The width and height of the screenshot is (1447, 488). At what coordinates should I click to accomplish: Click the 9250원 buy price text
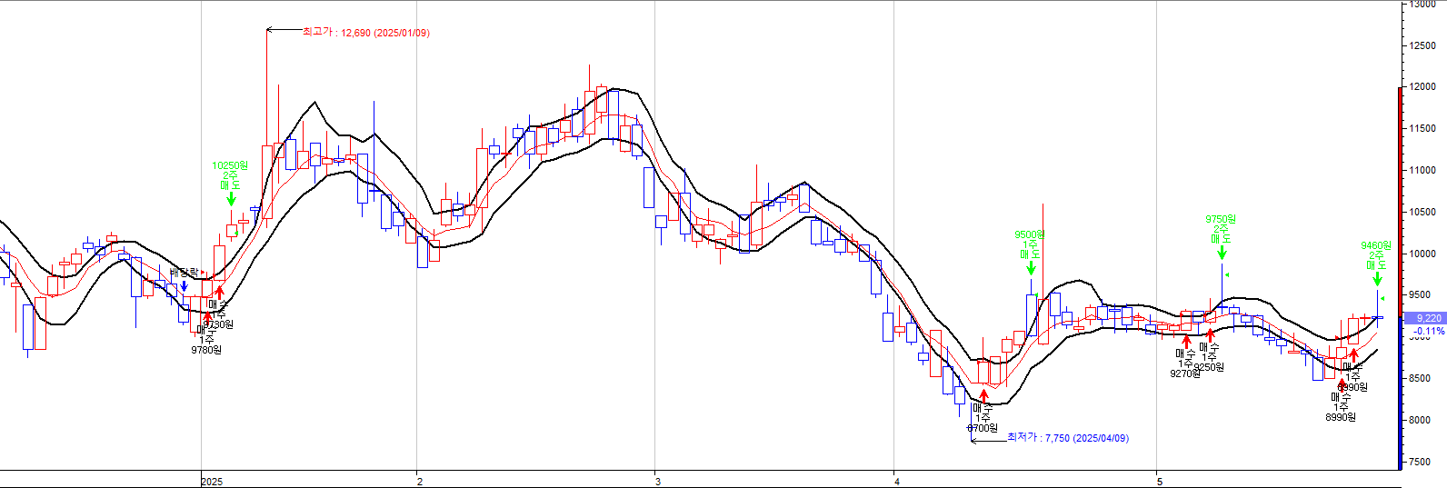[1209, 367]
